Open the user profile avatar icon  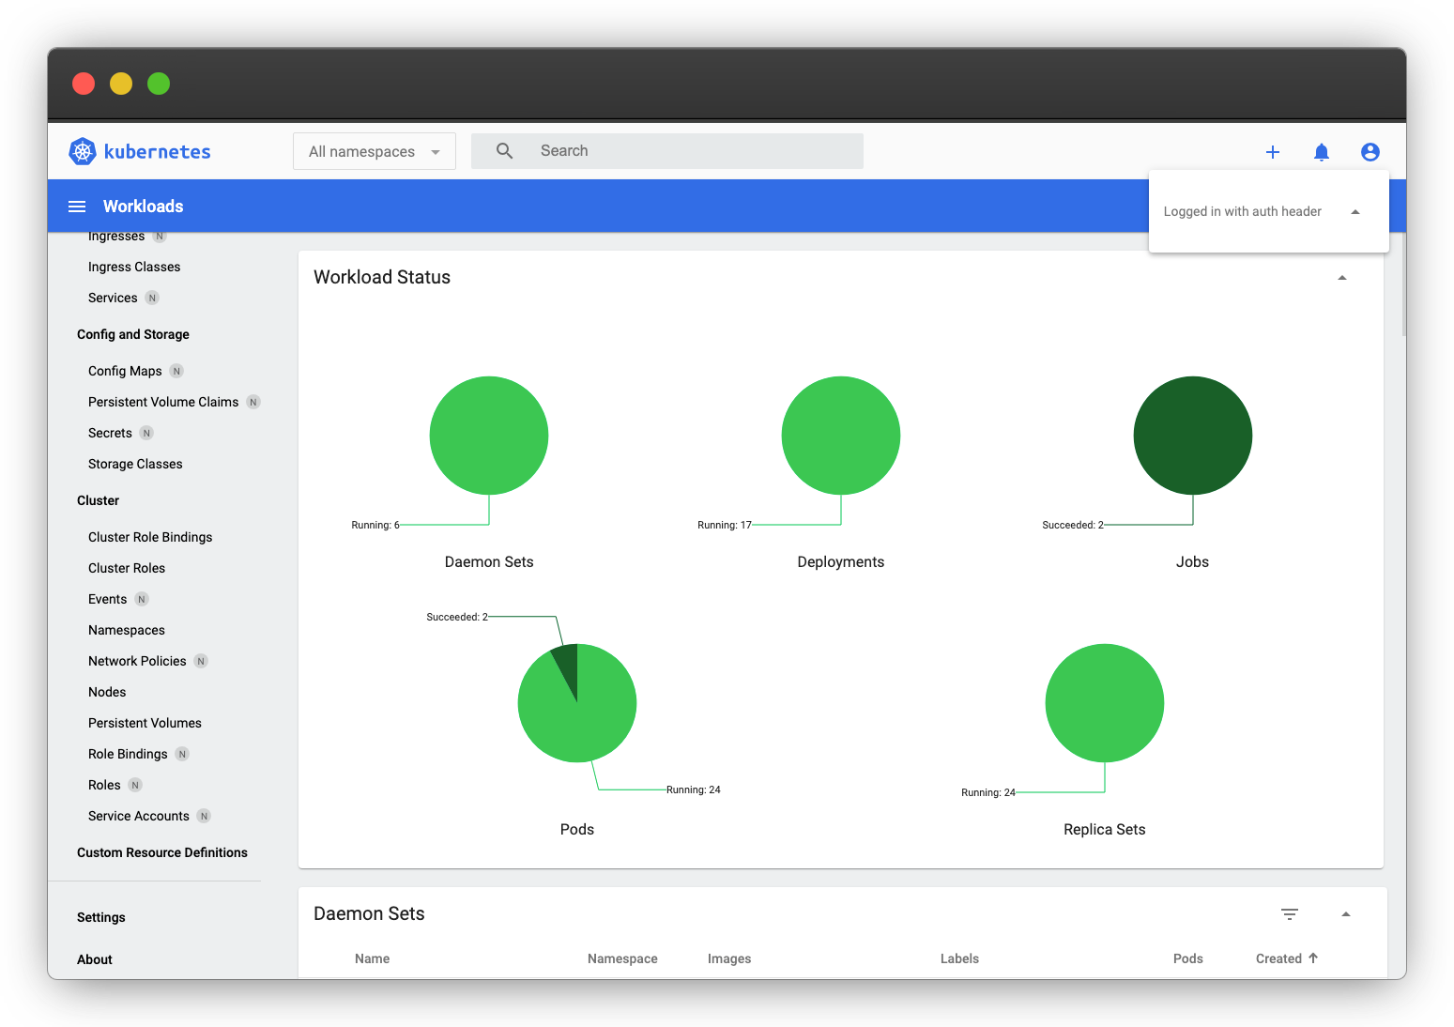pos(1370,151)
